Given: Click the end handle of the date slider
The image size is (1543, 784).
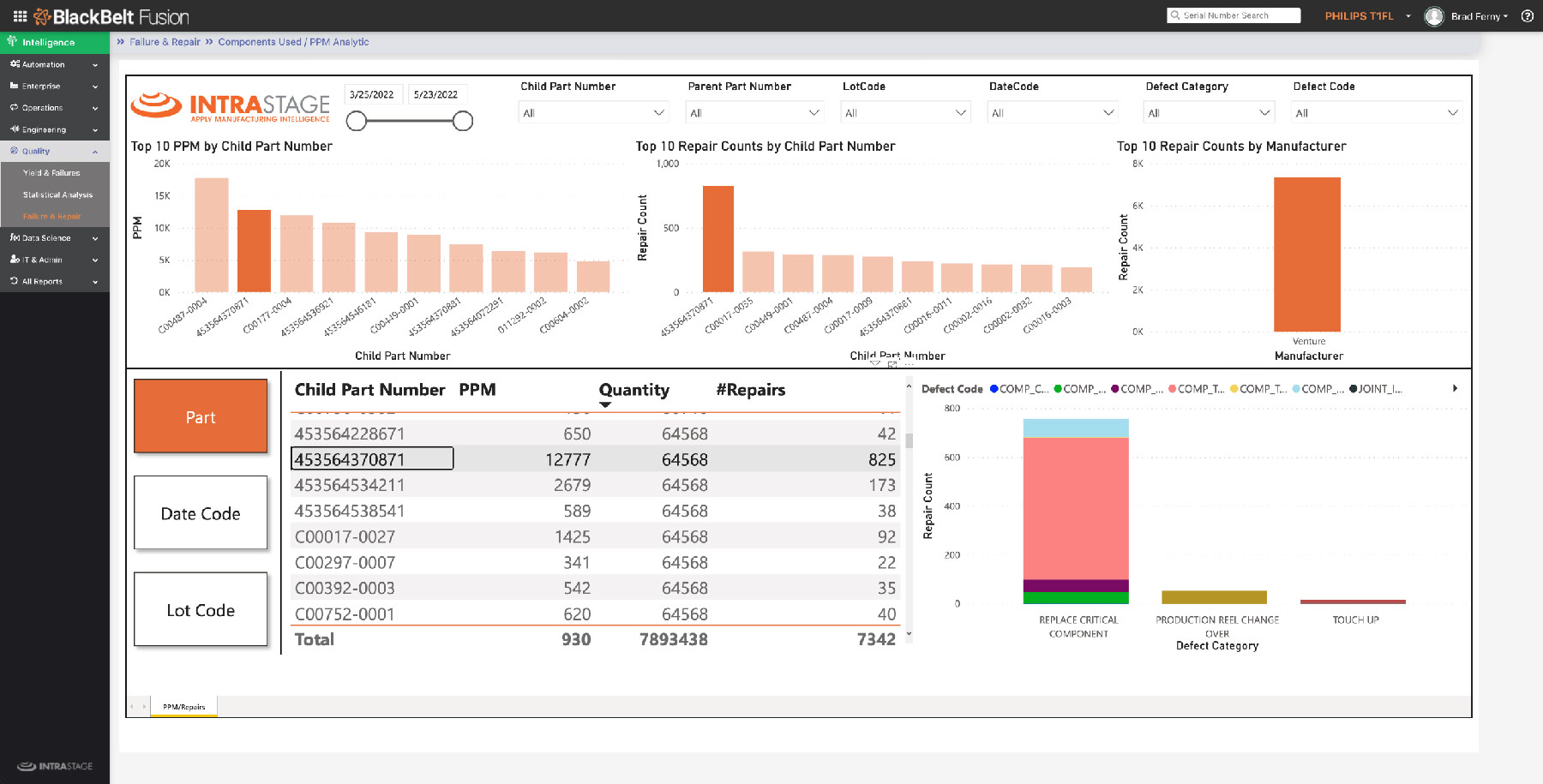Looking at the screenshot, I should (463, 122).
